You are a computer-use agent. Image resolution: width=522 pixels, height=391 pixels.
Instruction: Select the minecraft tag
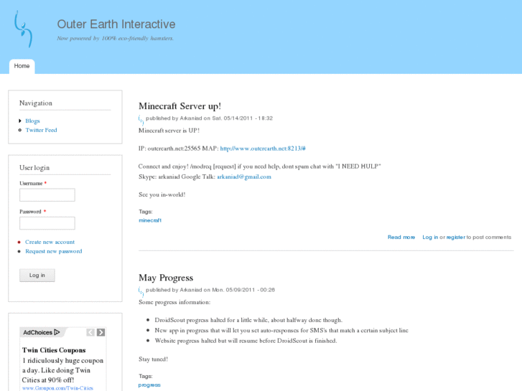[150, 220]
